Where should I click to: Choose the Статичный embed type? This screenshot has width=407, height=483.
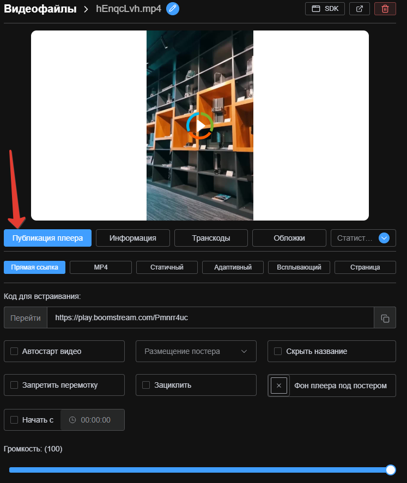(167, 267)
